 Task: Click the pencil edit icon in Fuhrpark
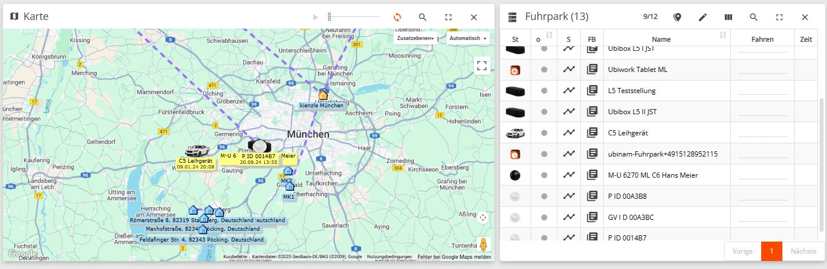coord(703,17)
